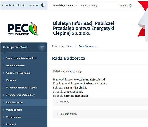
Task: Click the Mobilna text link
Action: 124,6
